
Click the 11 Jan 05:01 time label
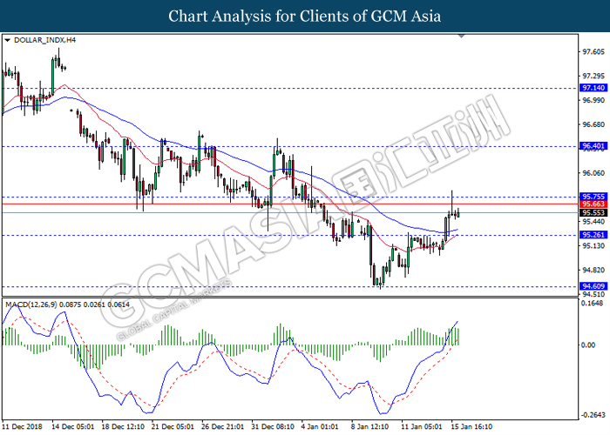coord(421,426)
